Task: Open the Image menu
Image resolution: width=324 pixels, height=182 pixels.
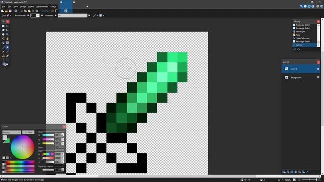Action: pos(23,7)
